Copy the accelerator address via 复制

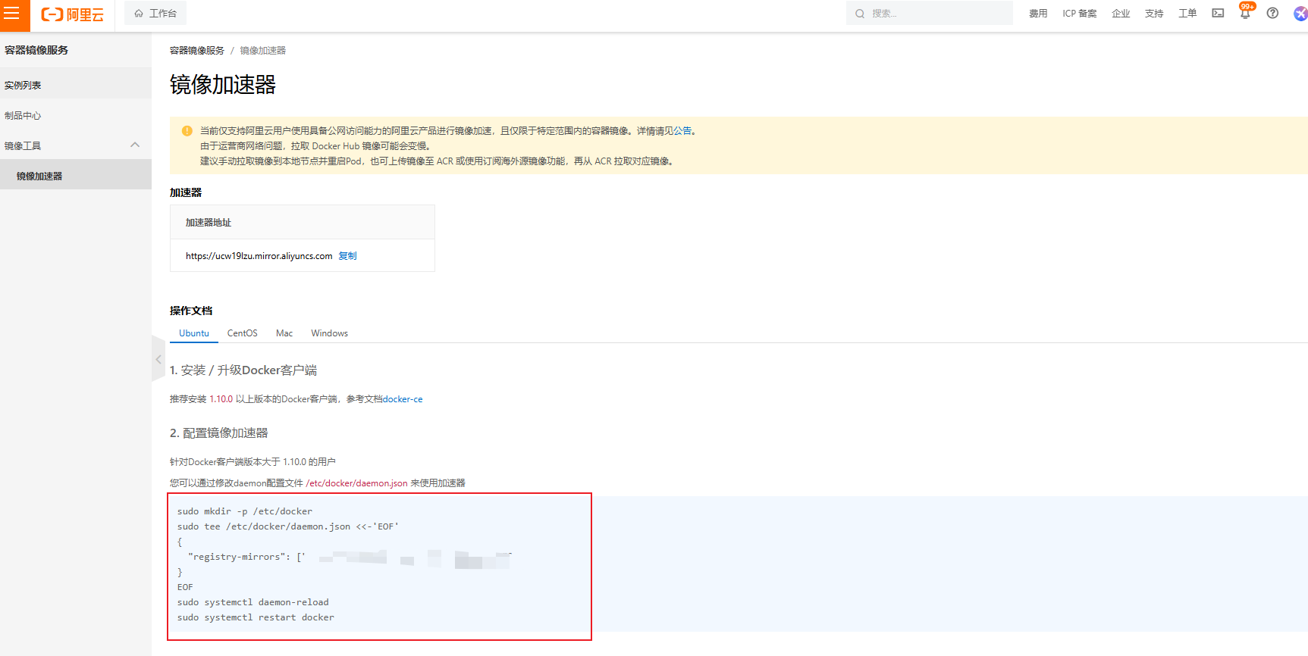click(x=347, y=256)
